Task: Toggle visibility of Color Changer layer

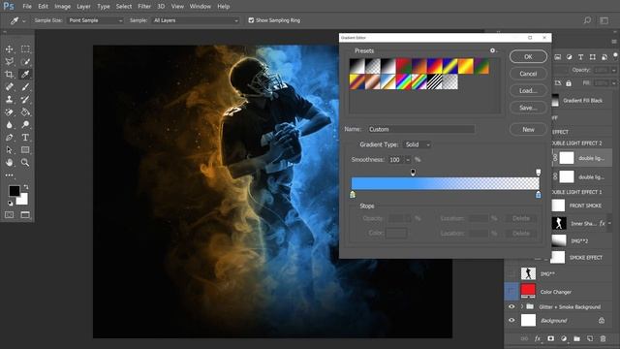Action: [511, 292]
